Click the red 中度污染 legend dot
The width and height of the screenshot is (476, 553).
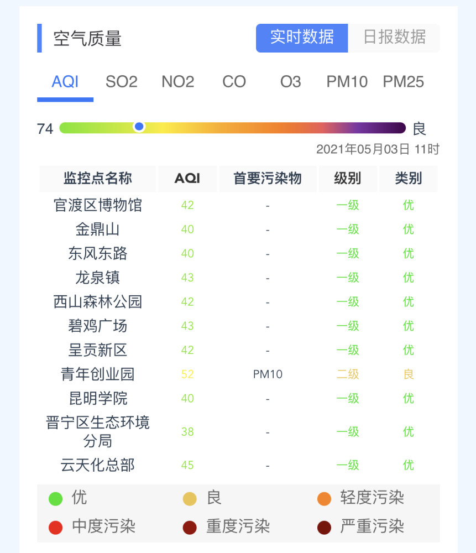click(x=56, y=528)
